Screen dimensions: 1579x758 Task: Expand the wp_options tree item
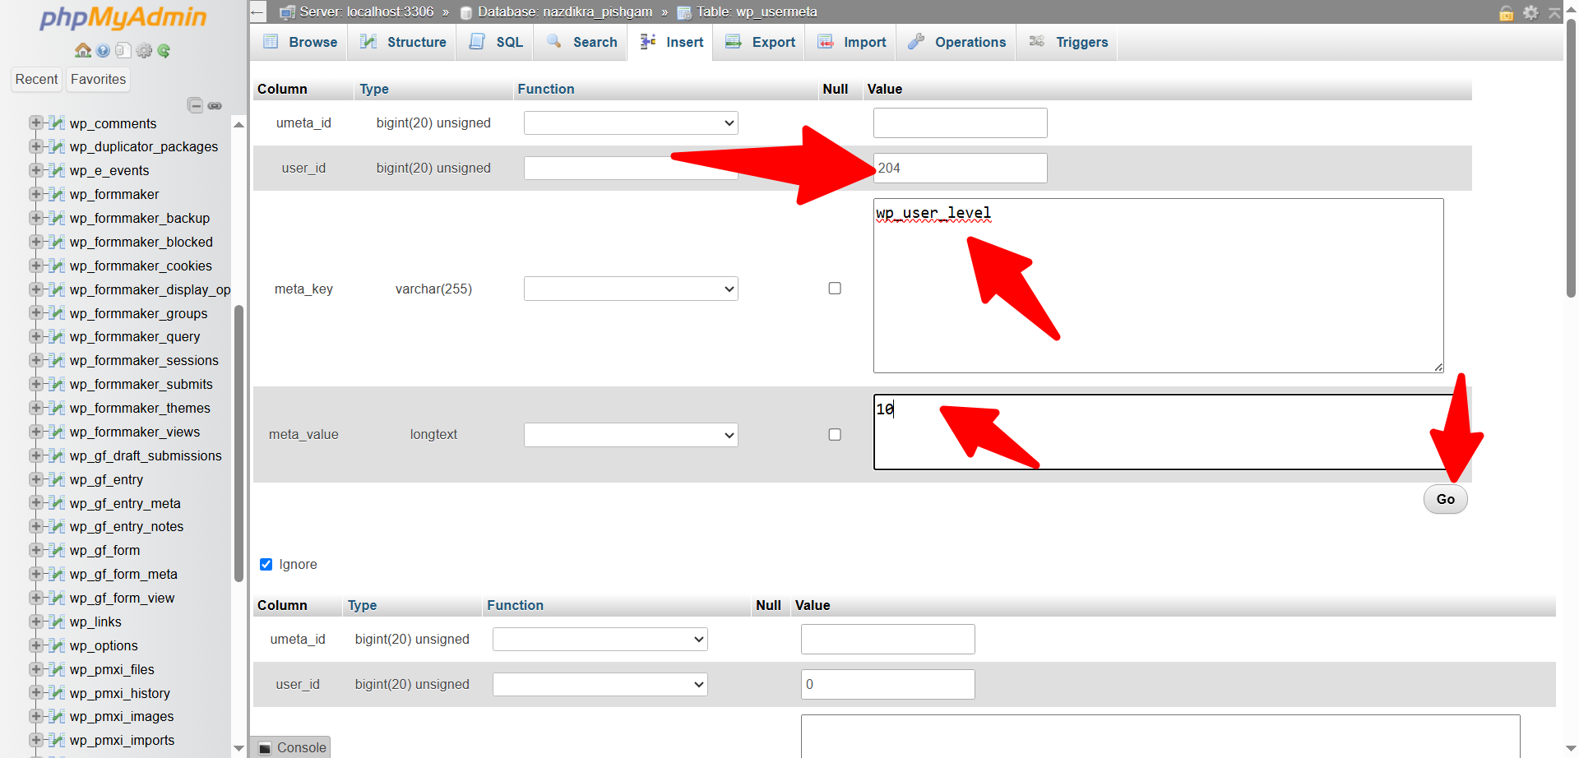(x=36, y=645)
